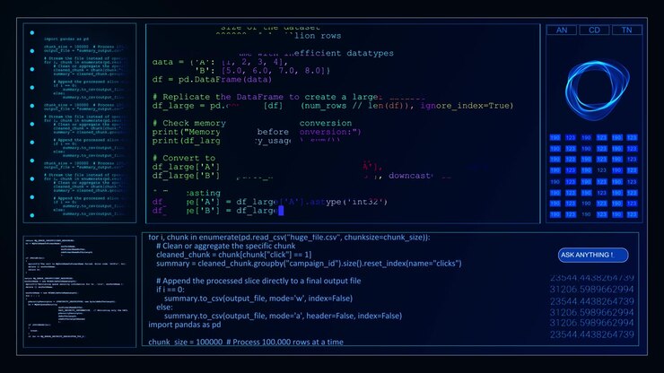Select the print("Memory before conversion:") line
This screenshot has height=373, width=664.
pos(257,132)
